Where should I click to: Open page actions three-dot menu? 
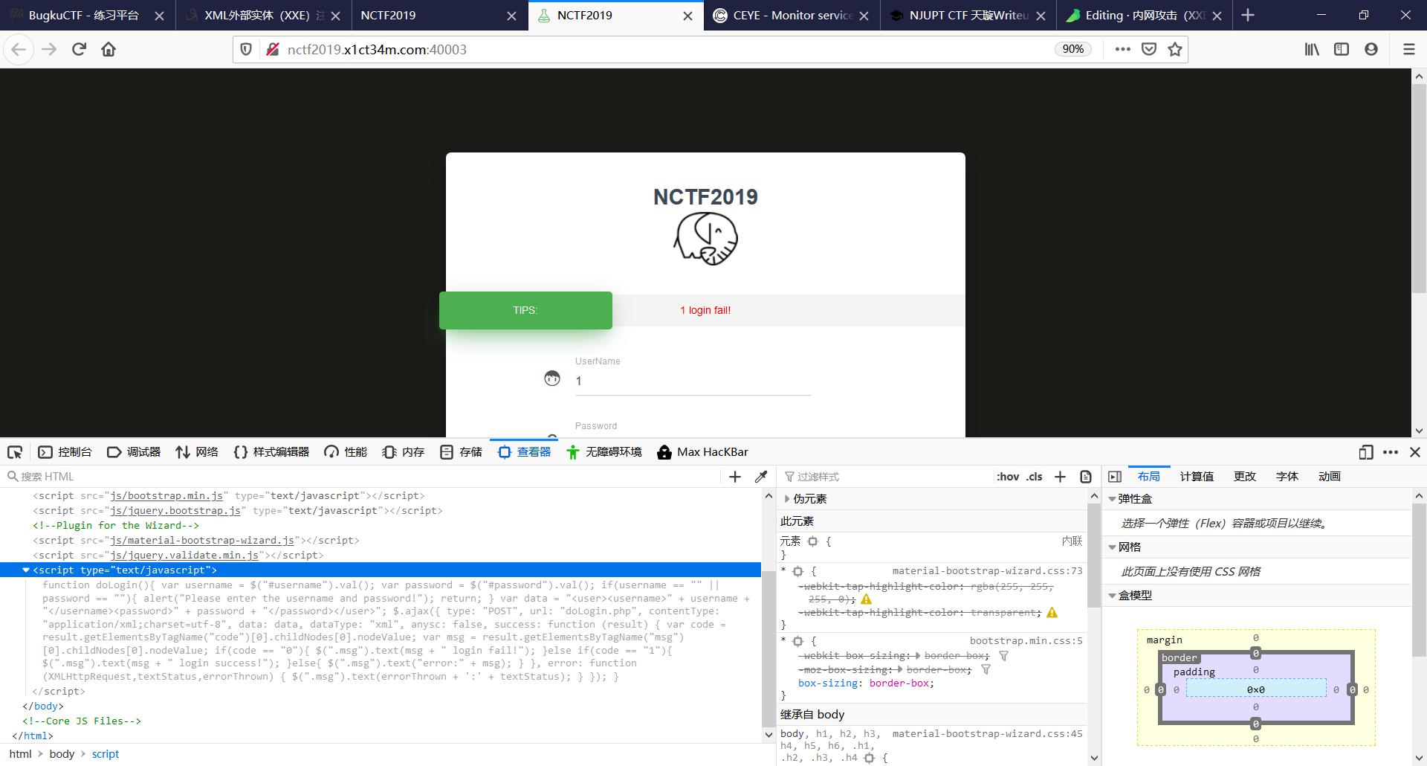(1122, 50)
